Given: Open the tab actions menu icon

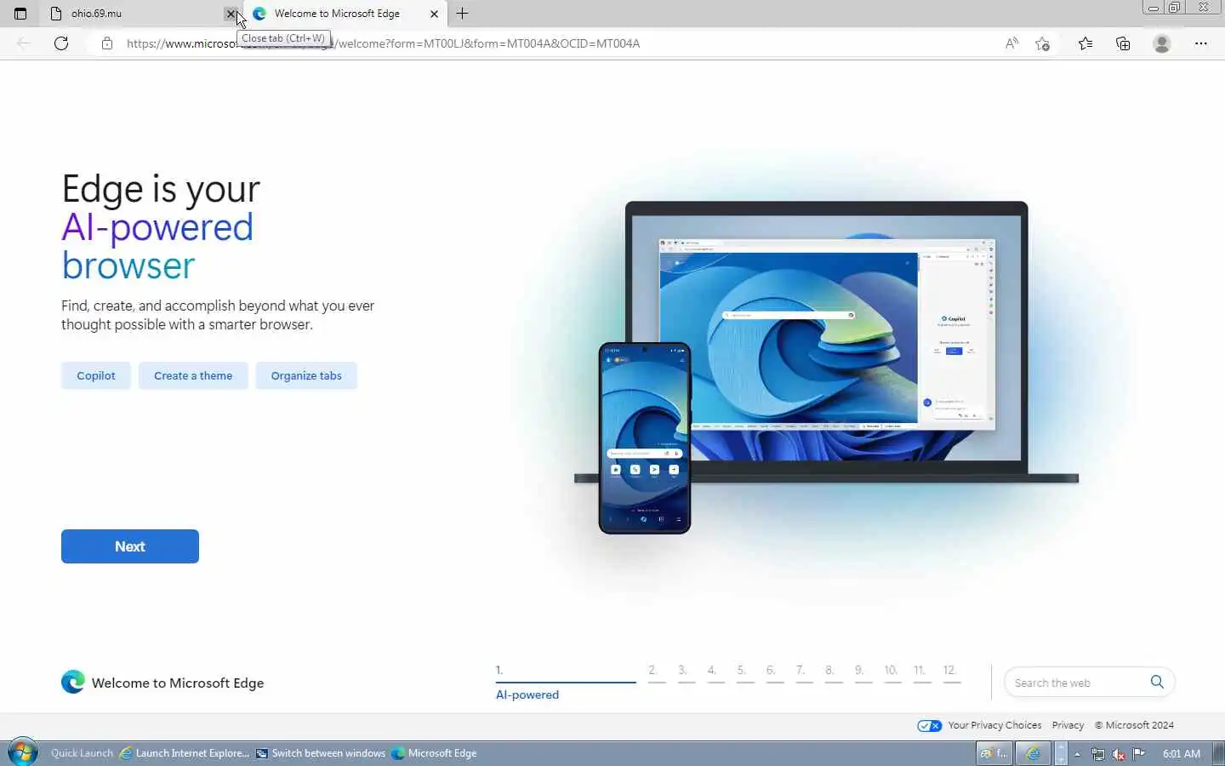Looking at the screenshot, I should click(x=20, y=14).
